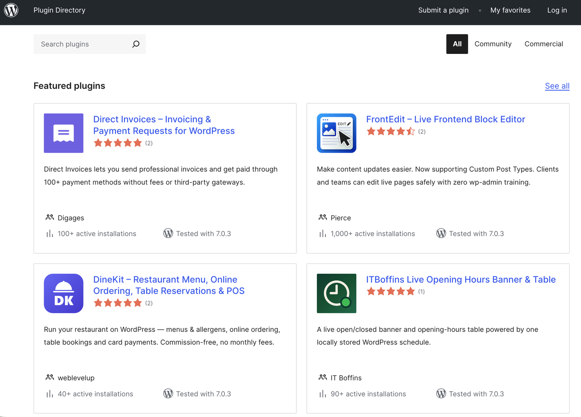Open FrontEdit Live Frontend Block Editor link
581x417 pixels.
point(446,119)
